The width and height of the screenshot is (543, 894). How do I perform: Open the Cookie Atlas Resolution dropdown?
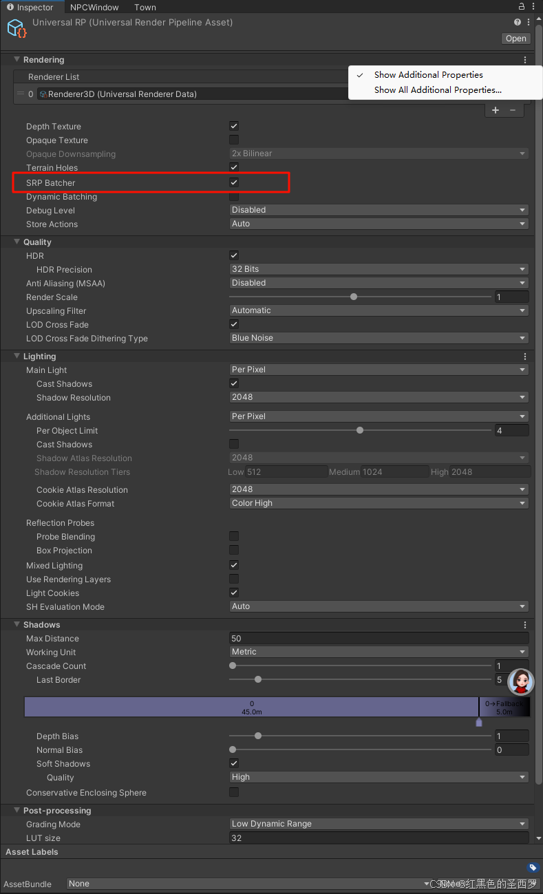379,489
